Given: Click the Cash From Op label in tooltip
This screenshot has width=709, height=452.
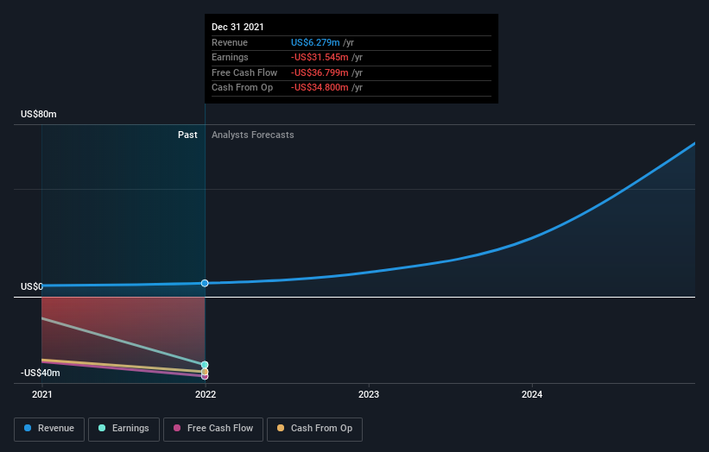Looking at the screenshot, I should [243, 88].
